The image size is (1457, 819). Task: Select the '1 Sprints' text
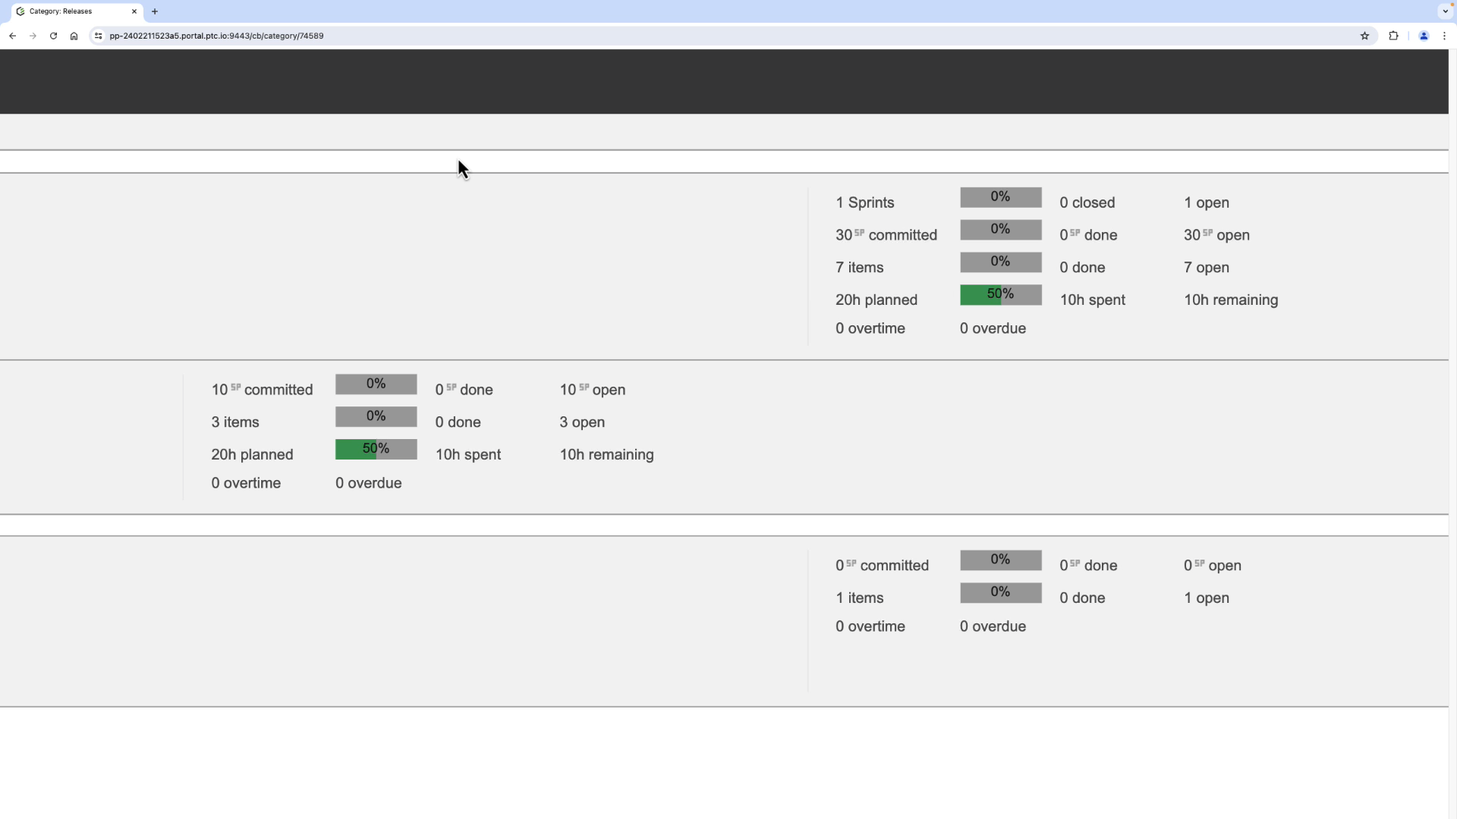(x=864, y=202)
